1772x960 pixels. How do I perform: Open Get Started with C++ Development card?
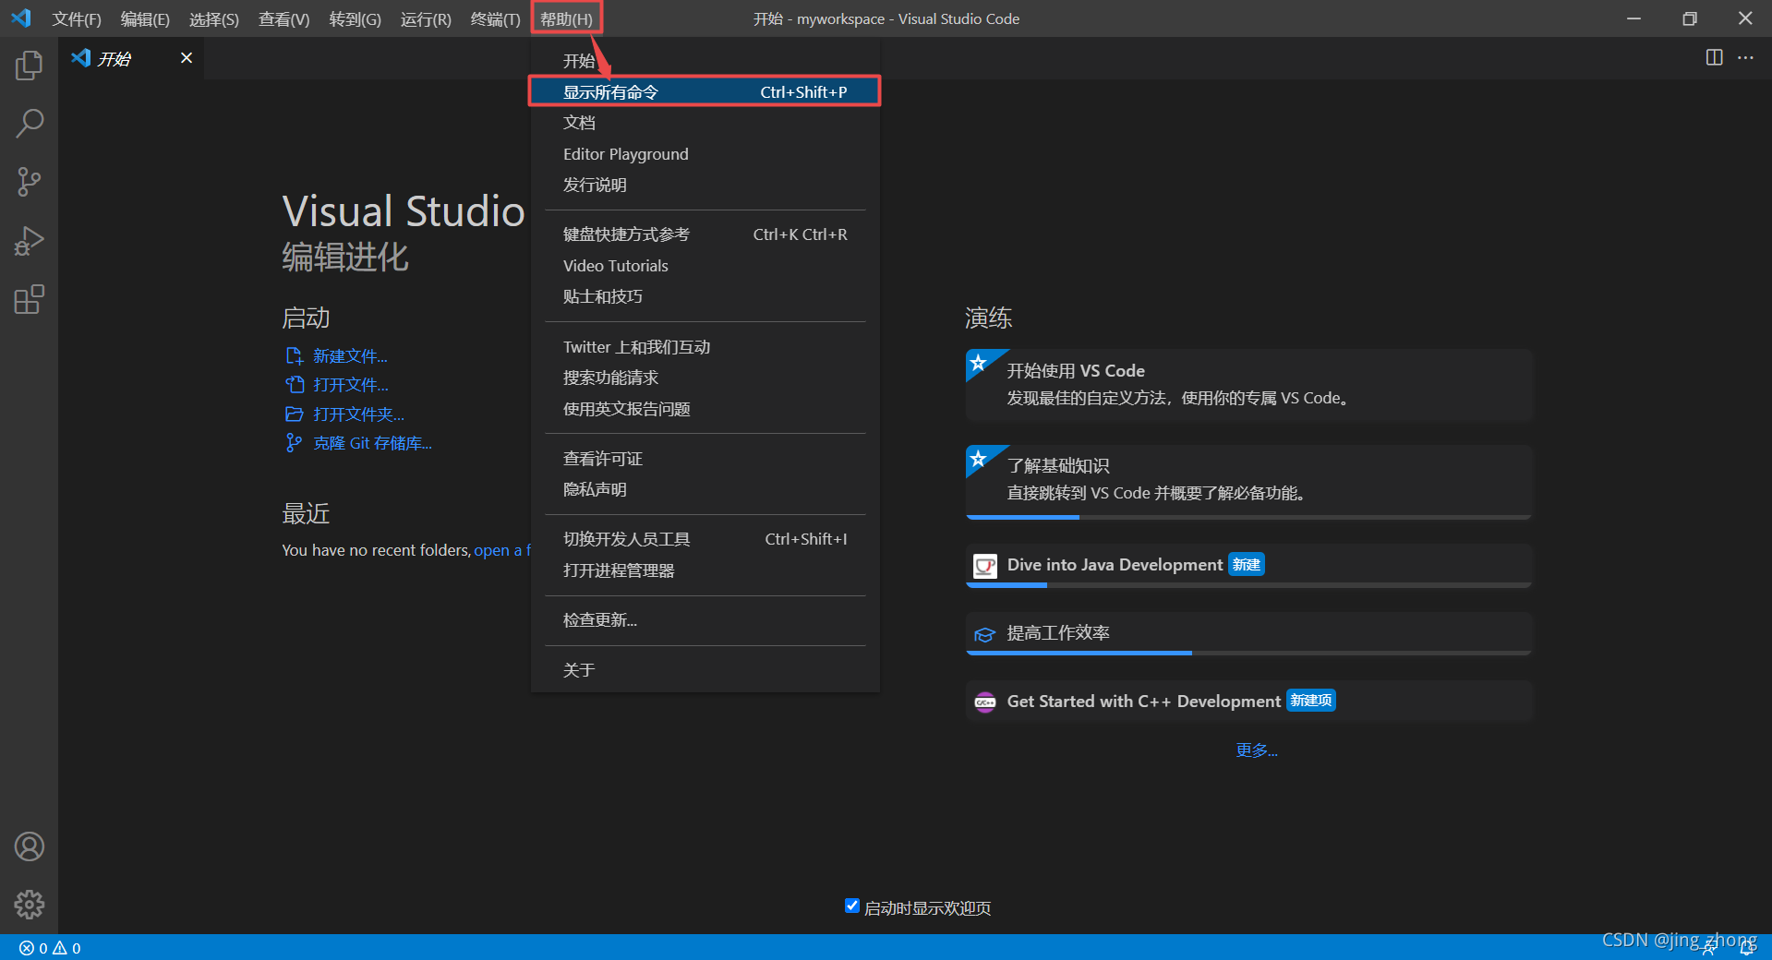click(x=1248, y=702)
